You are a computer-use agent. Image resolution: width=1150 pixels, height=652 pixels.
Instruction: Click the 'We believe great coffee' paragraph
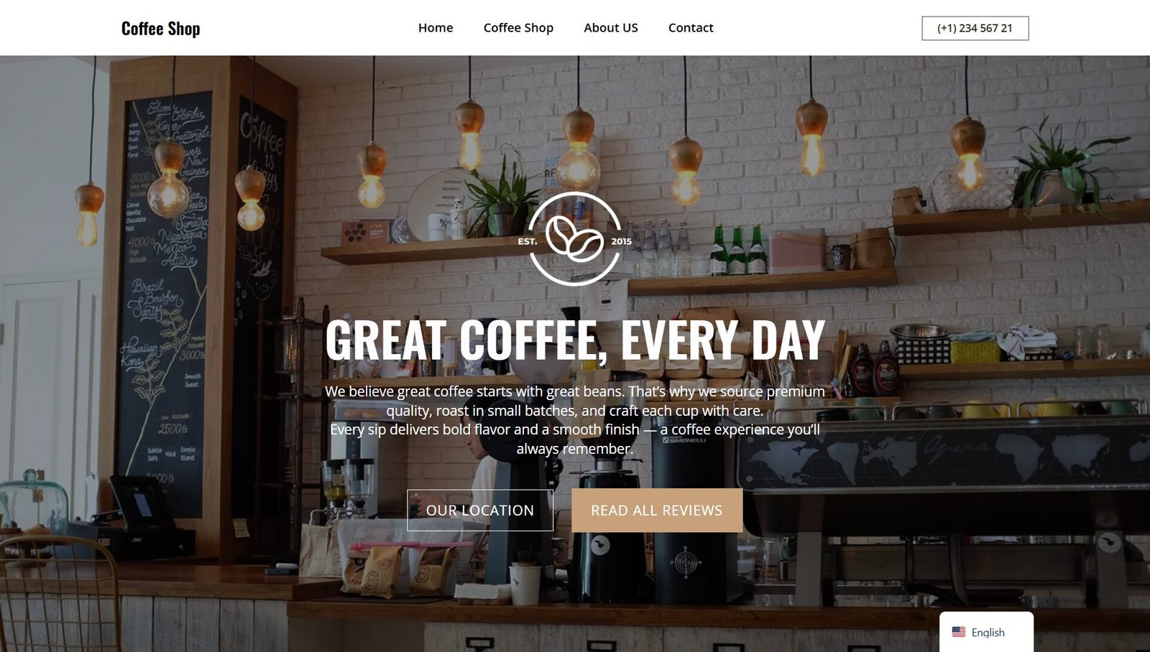[x=575, y=401]
